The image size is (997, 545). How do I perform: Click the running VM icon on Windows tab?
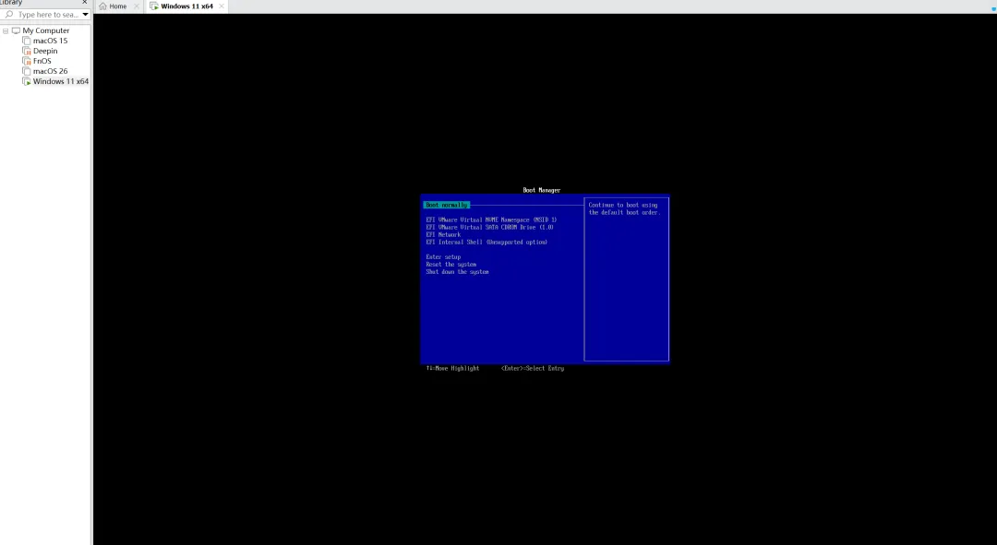pos(154,6)
